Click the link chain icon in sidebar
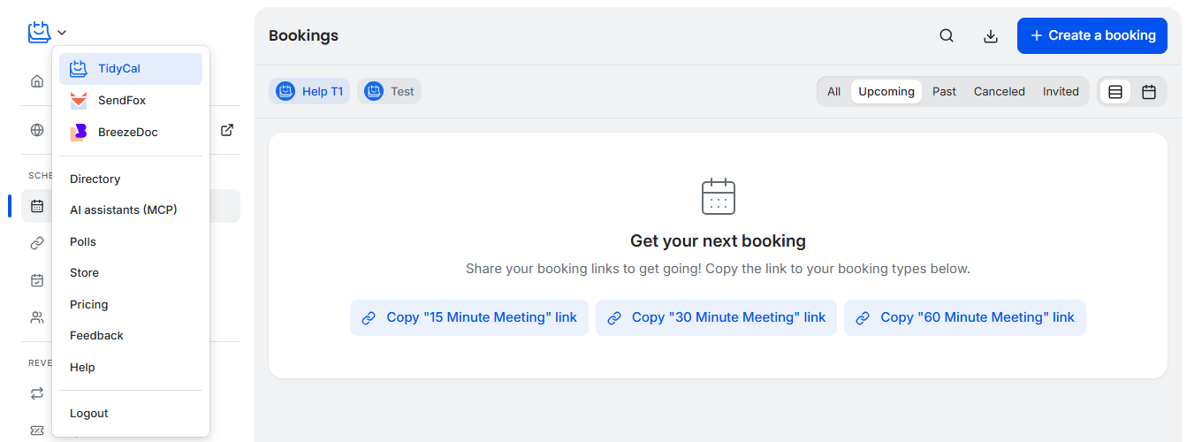This screenshot has width=1202, height=442. (x=37, y=242)
